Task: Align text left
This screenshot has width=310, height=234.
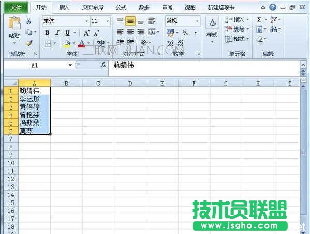Action: click(x=120, y=32)
